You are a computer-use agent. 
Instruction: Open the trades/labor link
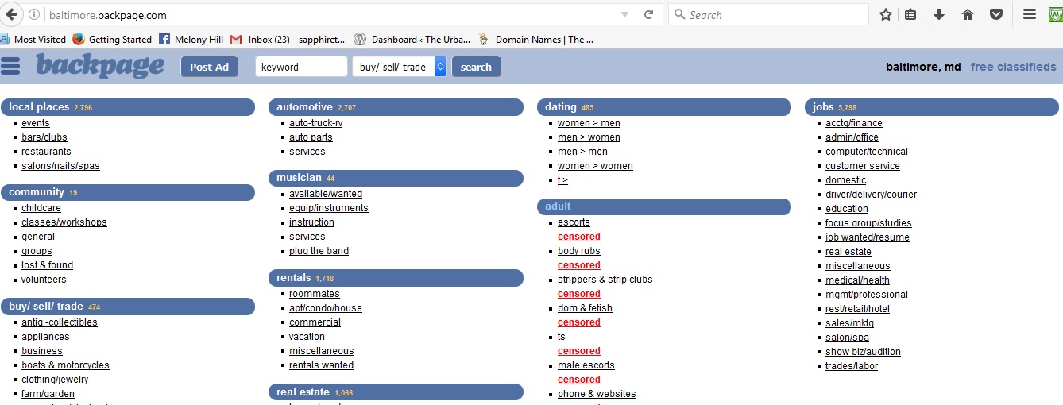(x=852, y=366)
